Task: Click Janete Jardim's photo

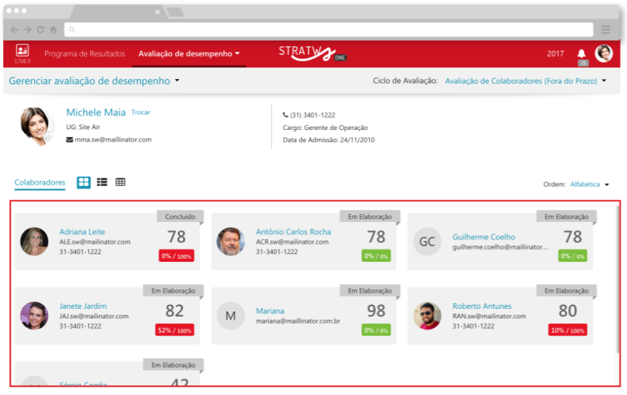Action: 35,316
